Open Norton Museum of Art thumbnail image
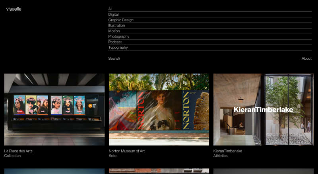The height and width of the screenshot is (174, 318). [159, 110]
